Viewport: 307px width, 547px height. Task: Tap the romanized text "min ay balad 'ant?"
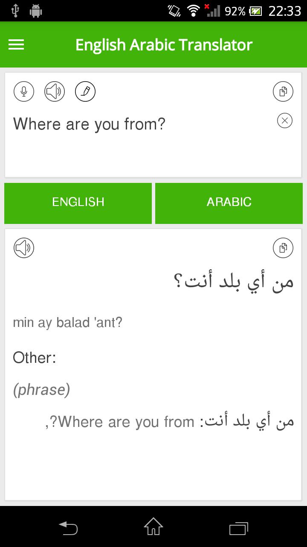pos(68,322)
